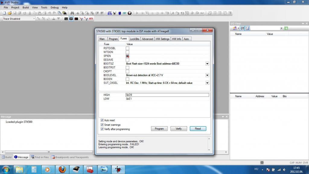Click the binoculars Find icon
The width and height of the screenshot is (309, 174).
pos(72,13)
